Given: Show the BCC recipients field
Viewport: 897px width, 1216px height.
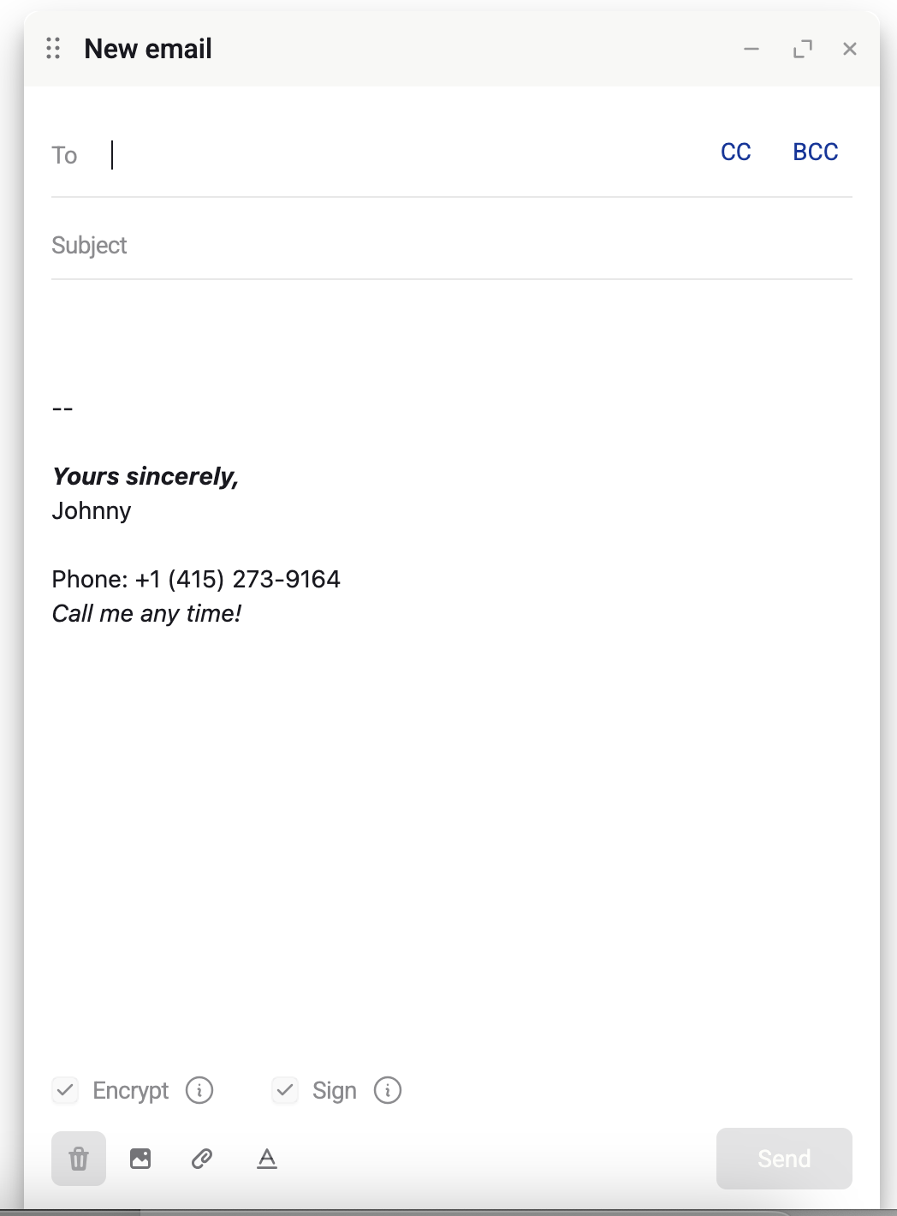Looking at the screenshot, I should click(816, 152).
